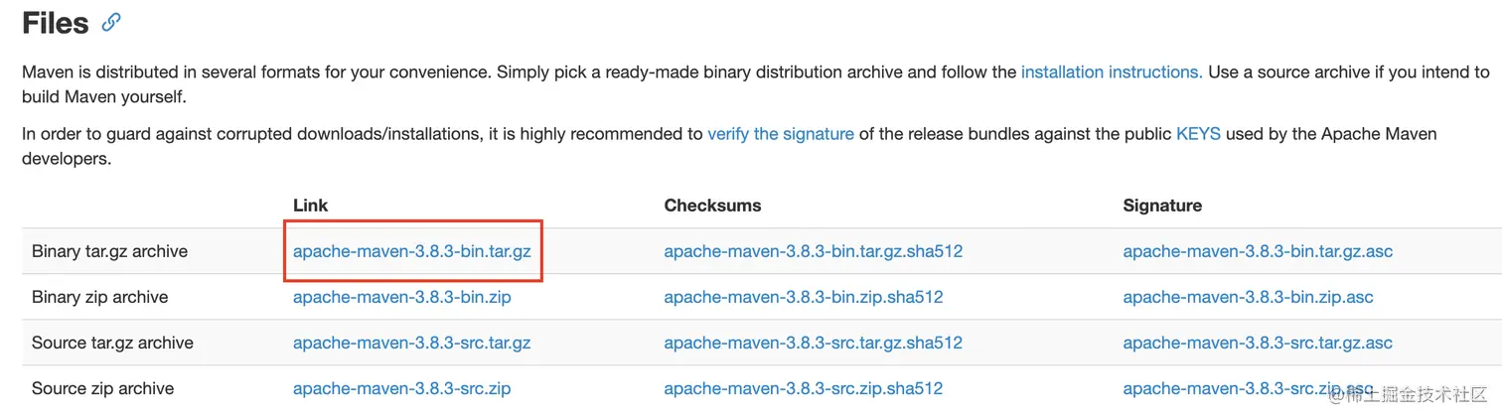Viewport: 1502px width, 419px height.
Task: Open the src.tar.gz.sha512 checksum link
Action: 813,343
